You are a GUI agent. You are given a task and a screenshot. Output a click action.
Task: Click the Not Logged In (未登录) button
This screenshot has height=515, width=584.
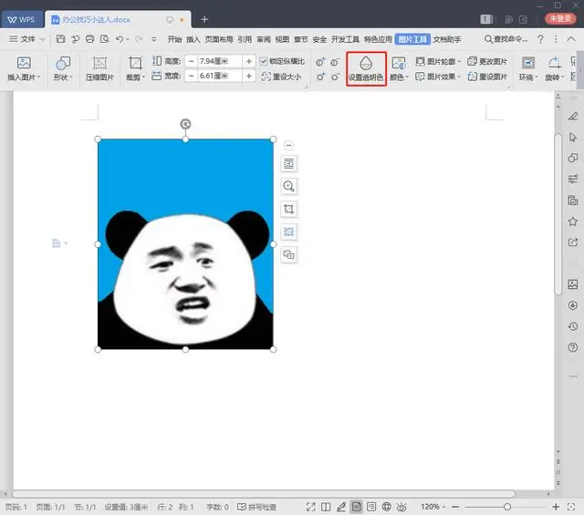[x=560, y=18]
